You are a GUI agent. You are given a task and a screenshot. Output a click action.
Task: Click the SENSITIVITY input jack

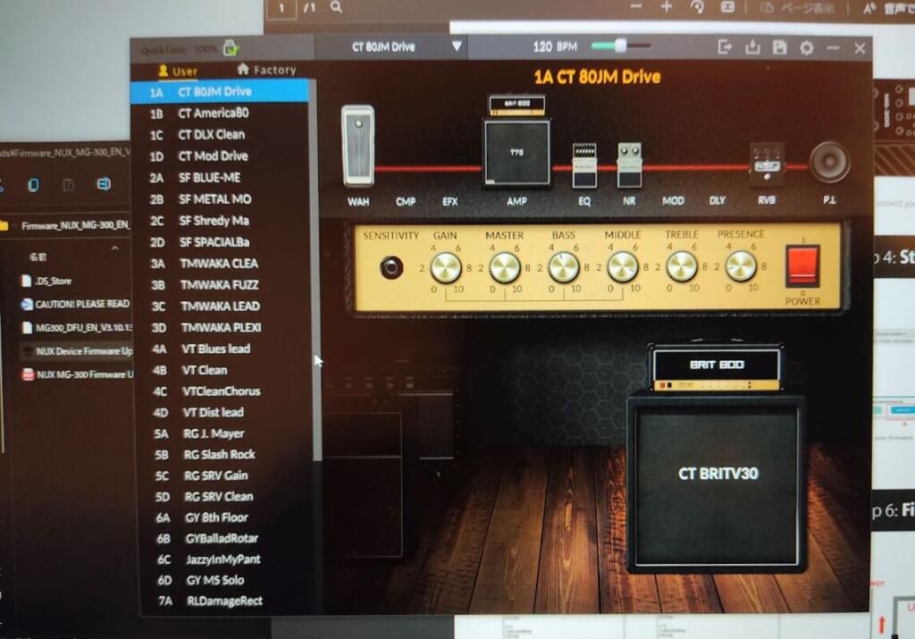391,268
